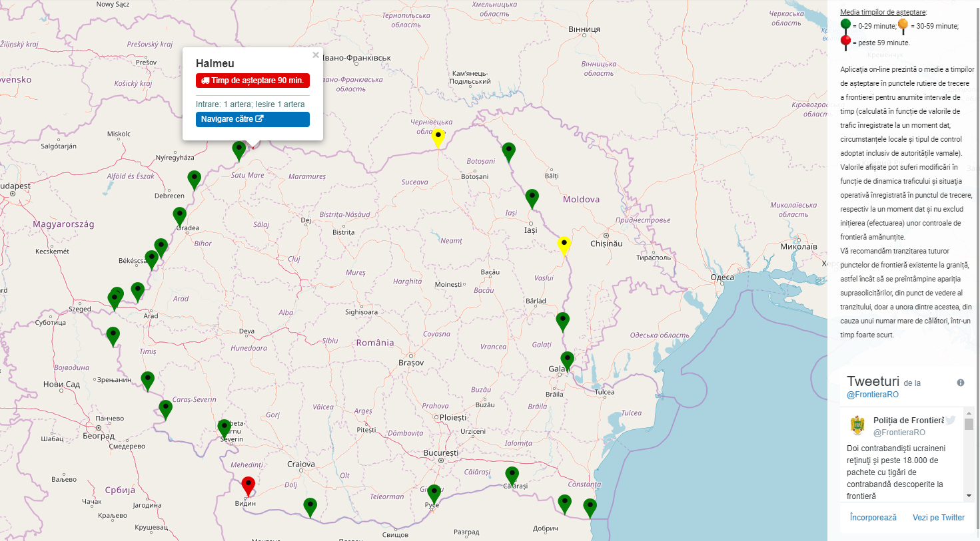Click the yellow pin west of Chișinău
The image size is (980, 541).
click(564, 244)
